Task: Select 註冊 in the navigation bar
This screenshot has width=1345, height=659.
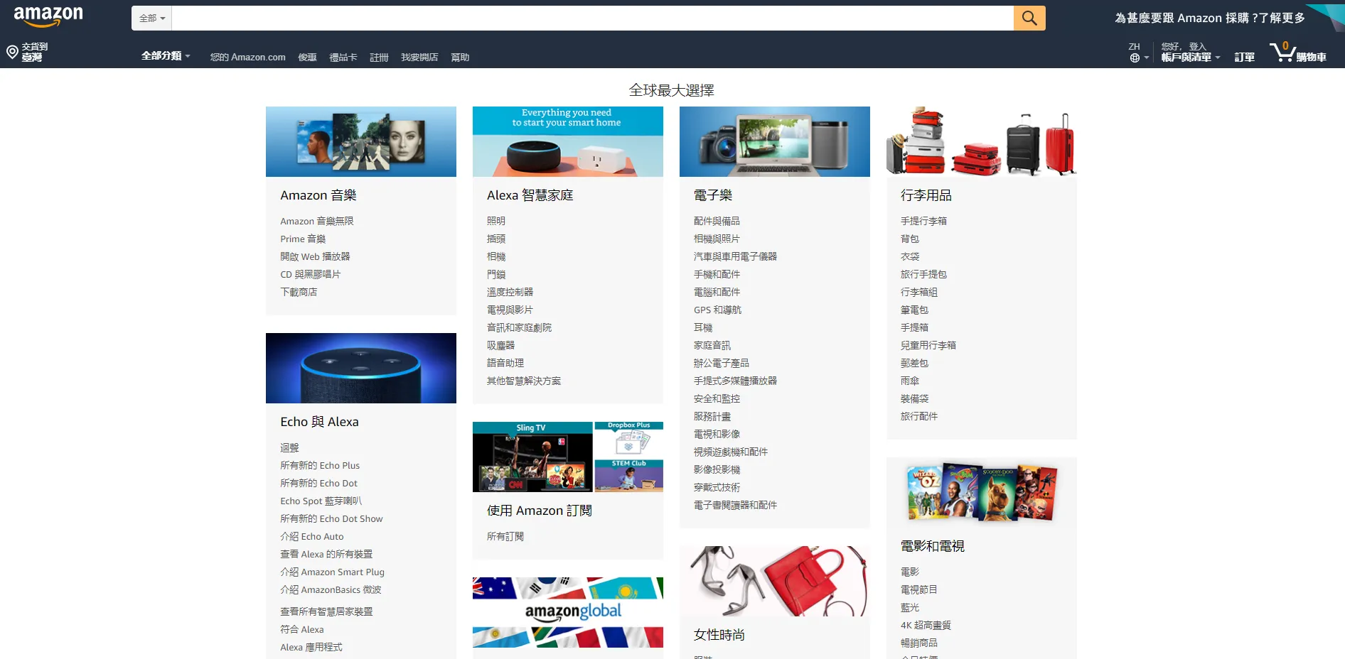Action: [379, 58]
